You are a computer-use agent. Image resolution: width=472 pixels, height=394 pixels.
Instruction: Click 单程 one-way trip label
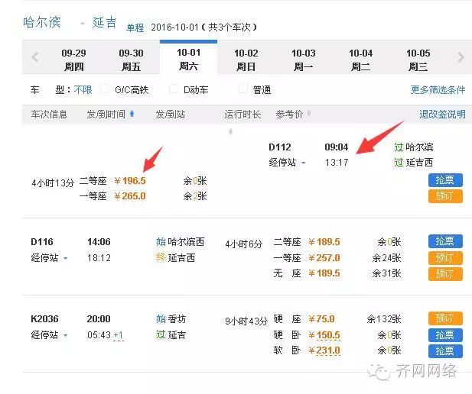135,27
